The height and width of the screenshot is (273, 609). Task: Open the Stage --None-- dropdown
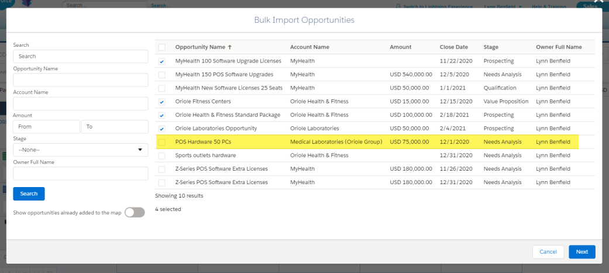pos(80,150)
